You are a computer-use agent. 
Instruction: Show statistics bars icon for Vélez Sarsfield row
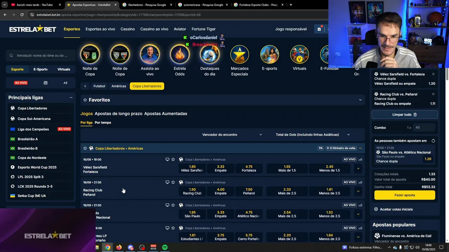coord(360,160)
